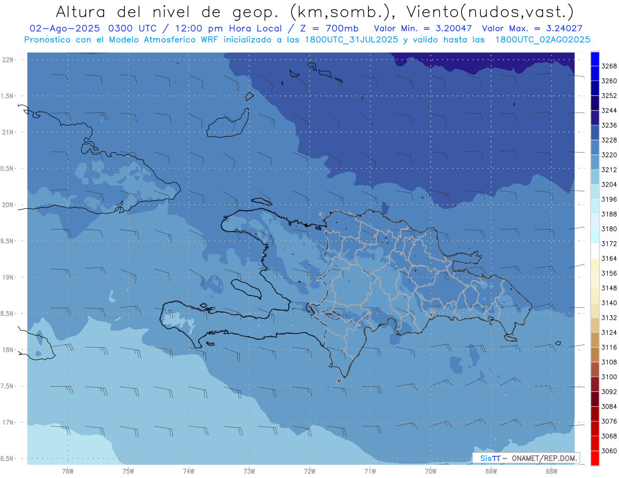Viewport: 619px width, 478px height.
Task: Click the 17N latitude label
Action: point(8,422)
